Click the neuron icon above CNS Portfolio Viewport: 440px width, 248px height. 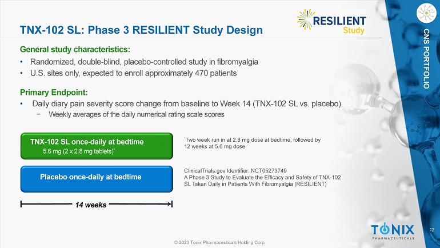[426, 13]
